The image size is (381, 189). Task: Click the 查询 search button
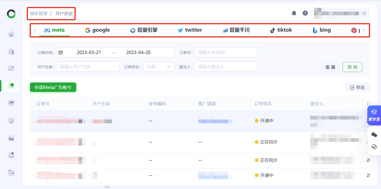click(352, 67)
